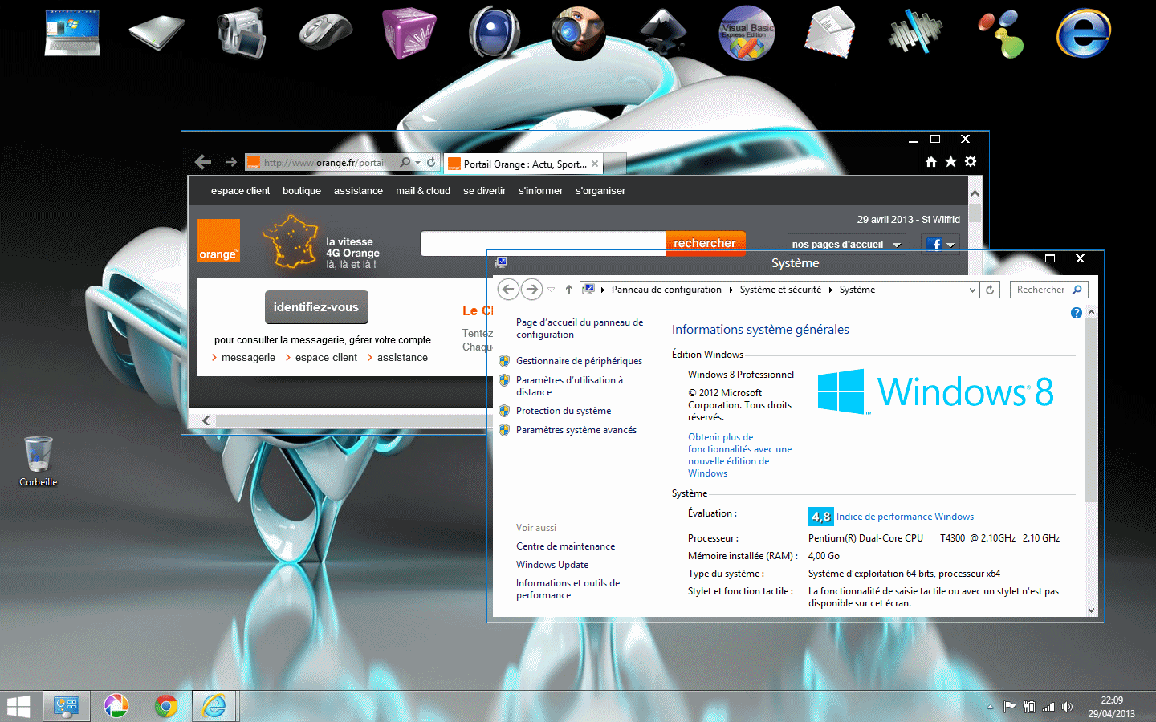Launch Visual Basic Express Edition from dock
1156x722 pixels.
[747, 33]
